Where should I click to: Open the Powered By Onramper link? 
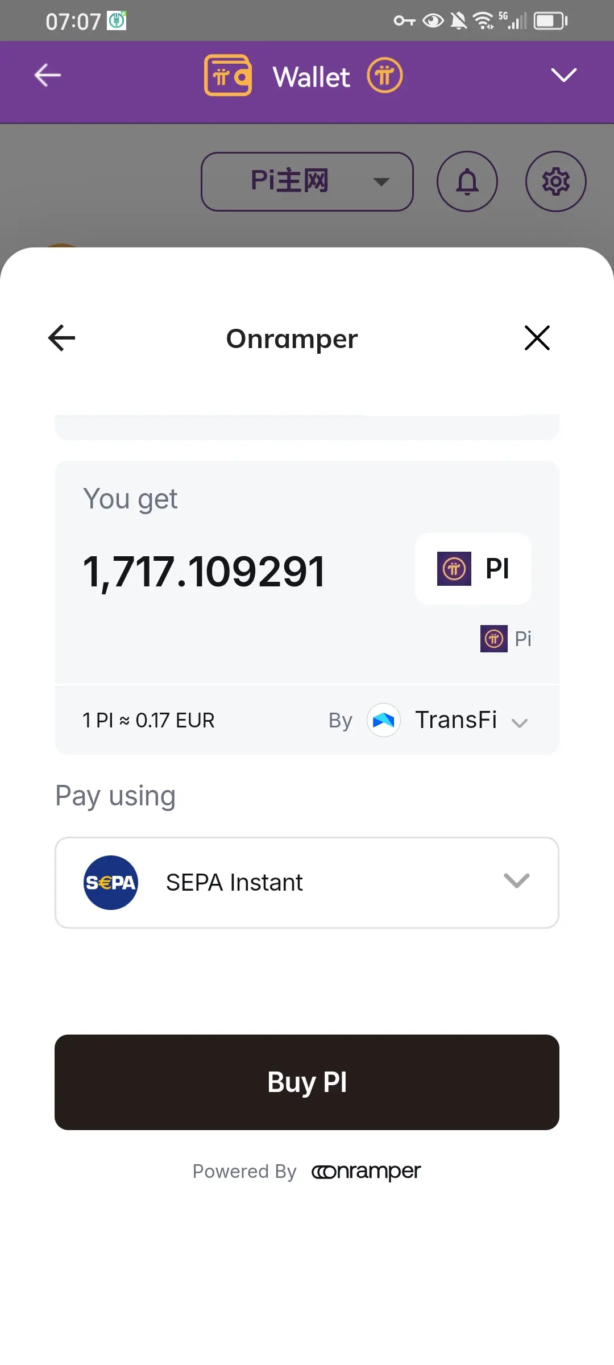pos(365,1171)
